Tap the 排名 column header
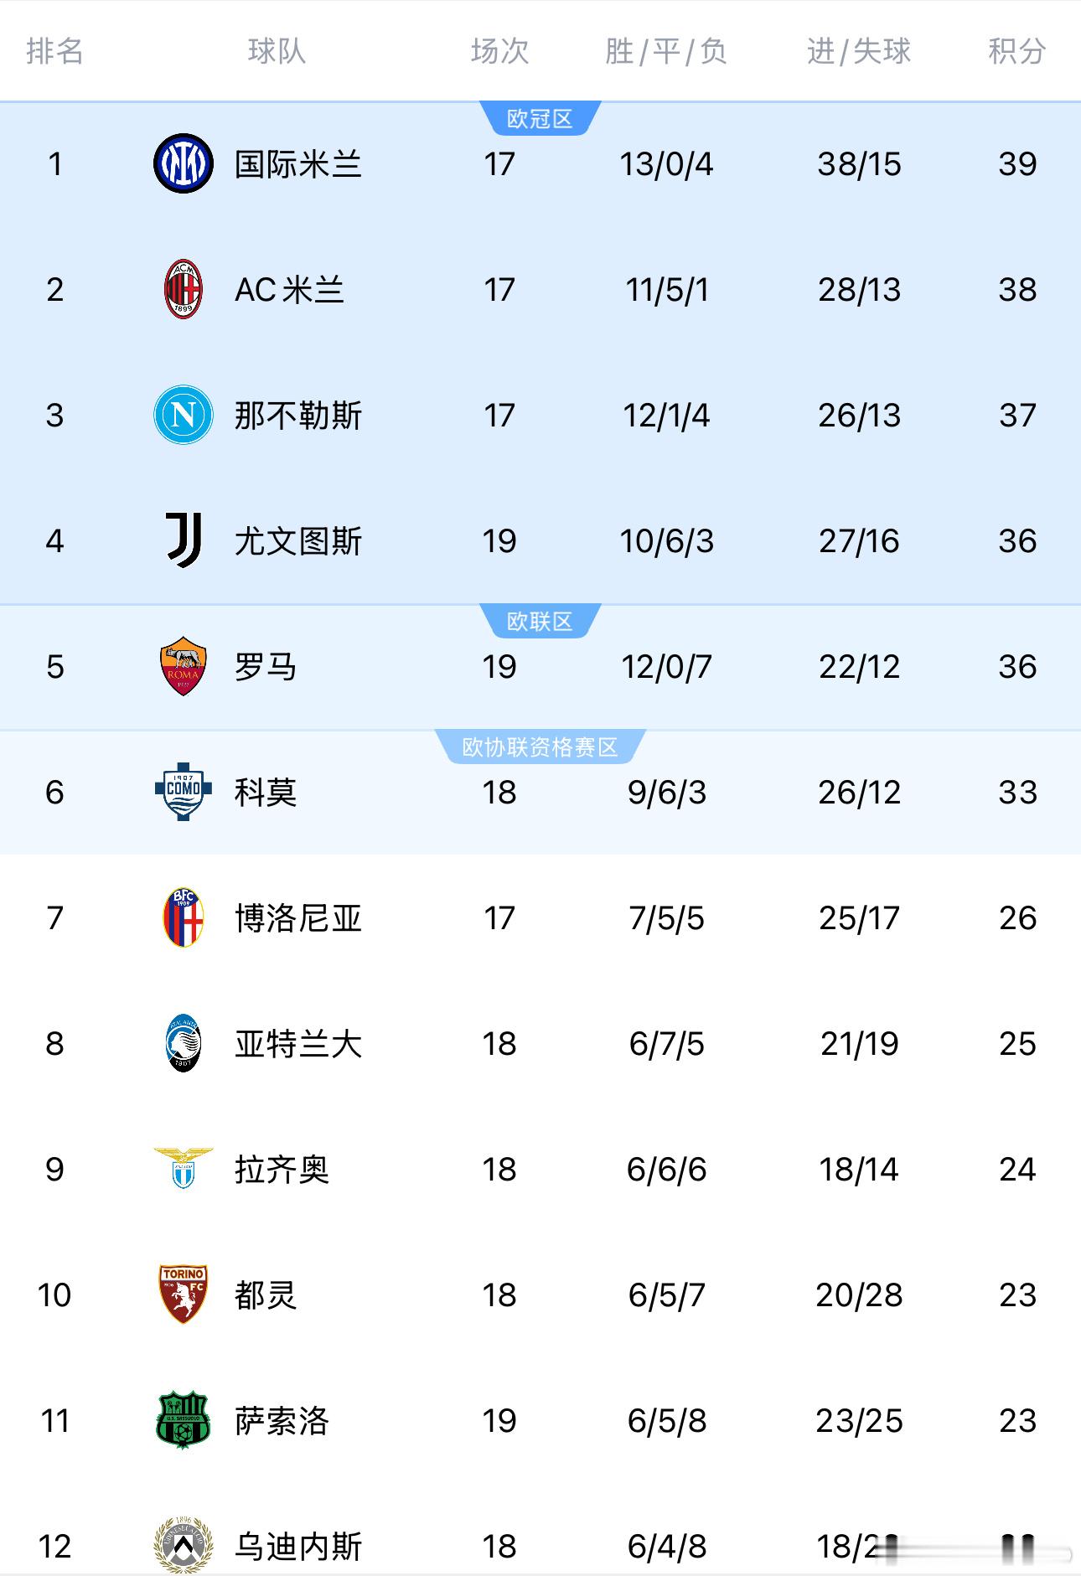 click(54, 51)
